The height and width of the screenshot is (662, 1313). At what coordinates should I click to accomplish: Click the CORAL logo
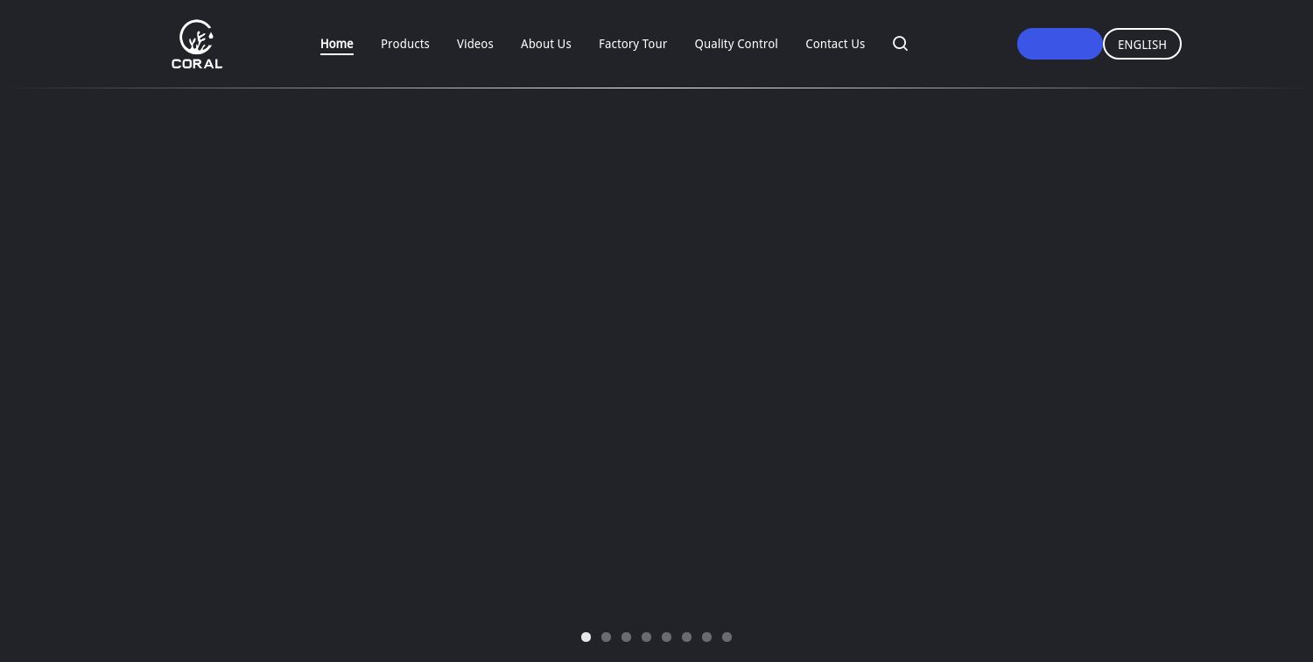tap(197, 44)
